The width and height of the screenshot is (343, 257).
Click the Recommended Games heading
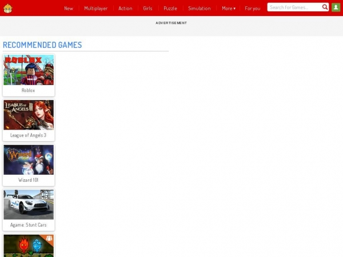coord(42,45)
